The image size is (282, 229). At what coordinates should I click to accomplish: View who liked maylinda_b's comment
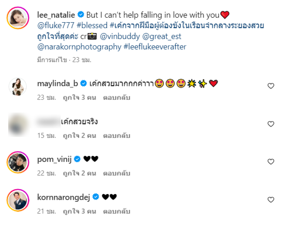tap(79, 98)
